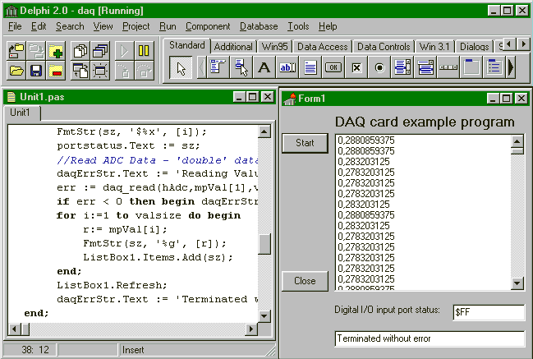The width and height of the screenshot is (533, 359).
Task: Select the Memo component icon
Action: (x=310, y=67)
